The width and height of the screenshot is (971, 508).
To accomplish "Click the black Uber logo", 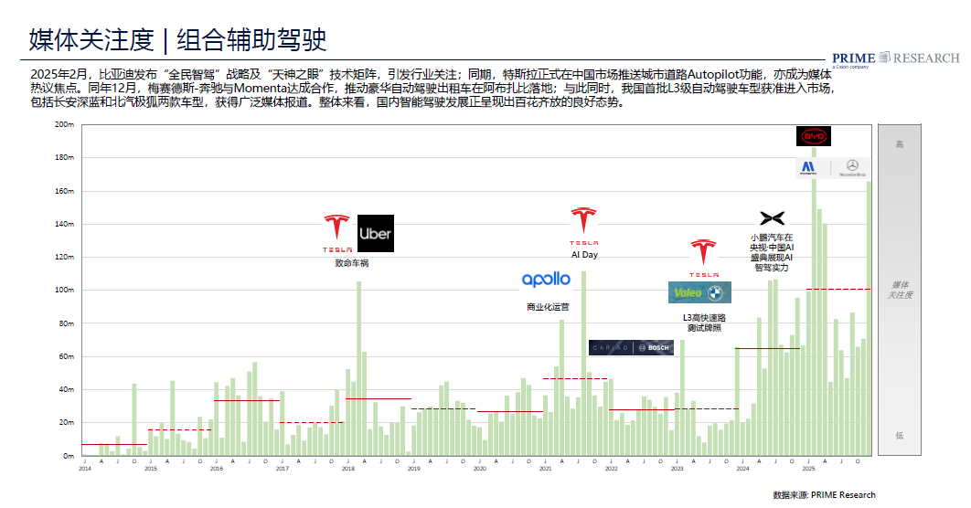I will [x=375, y=233].
